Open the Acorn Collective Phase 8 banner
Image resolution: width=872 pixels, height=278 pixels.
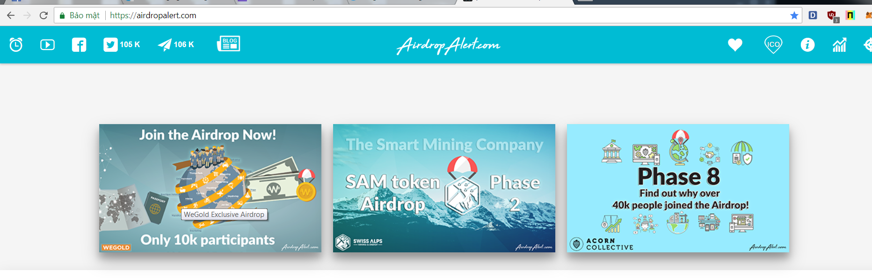(x=678, y=188)
